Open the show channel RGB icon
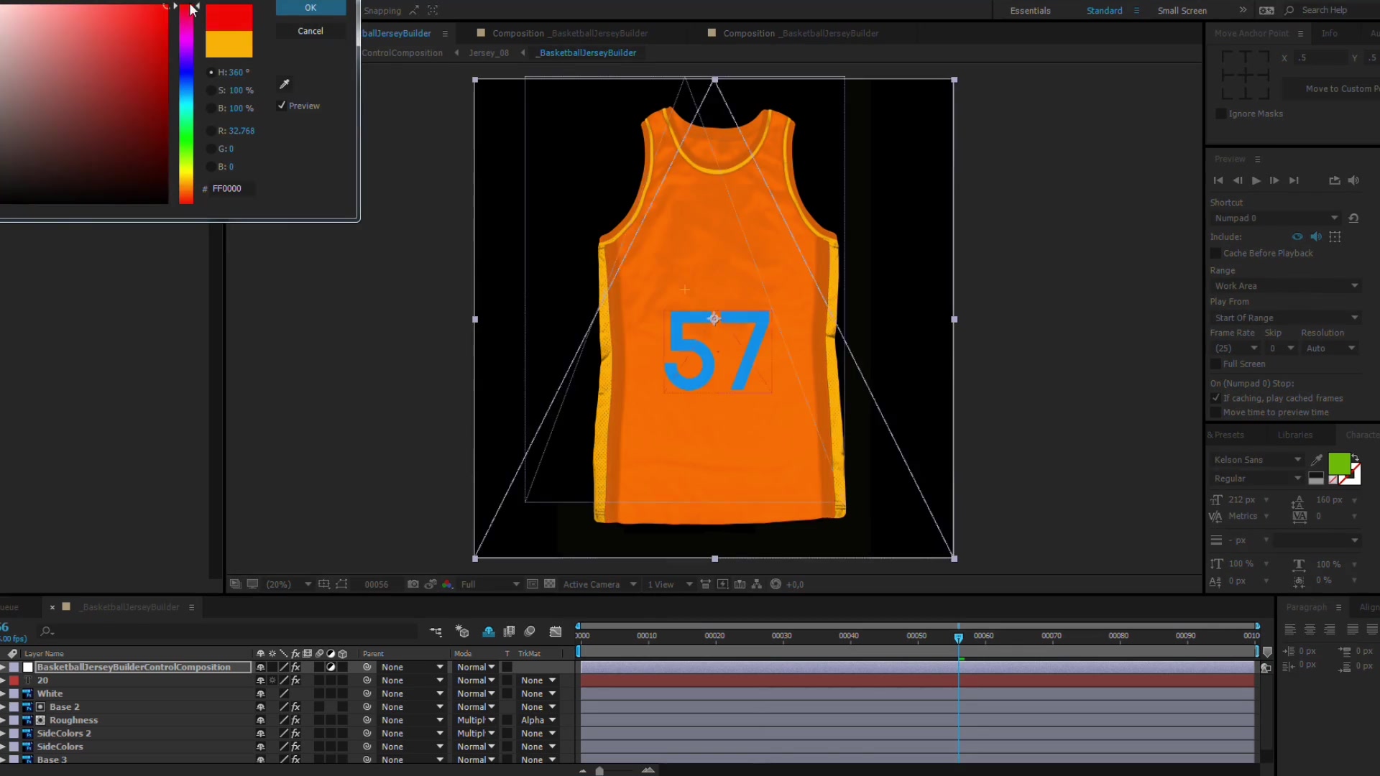1380x776 pixels. tap(447, 584)
